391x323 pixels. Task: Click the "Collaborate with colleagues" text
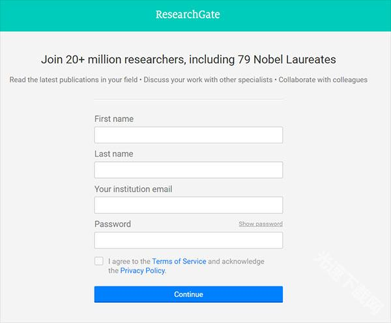tap(324, 80)
